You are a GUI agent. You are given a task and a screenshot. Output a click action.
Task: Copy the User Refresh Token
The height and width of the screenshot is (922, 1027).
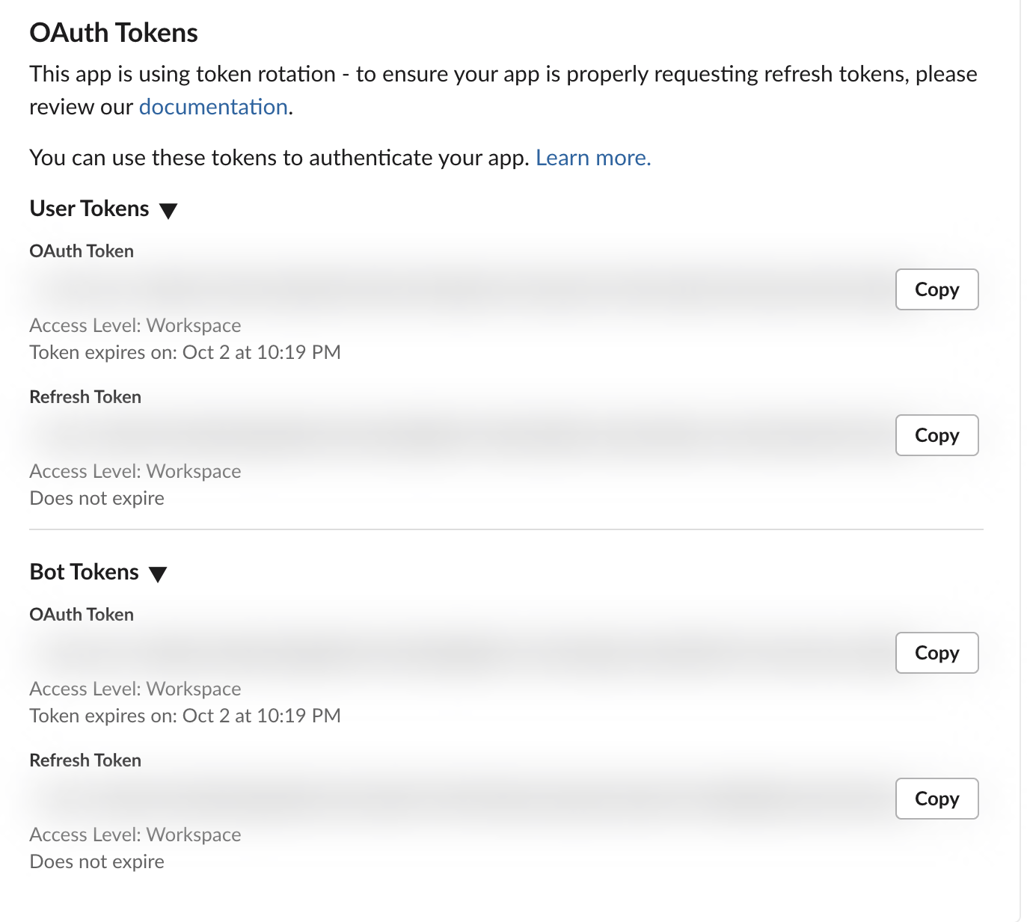(x=936, y=435)
